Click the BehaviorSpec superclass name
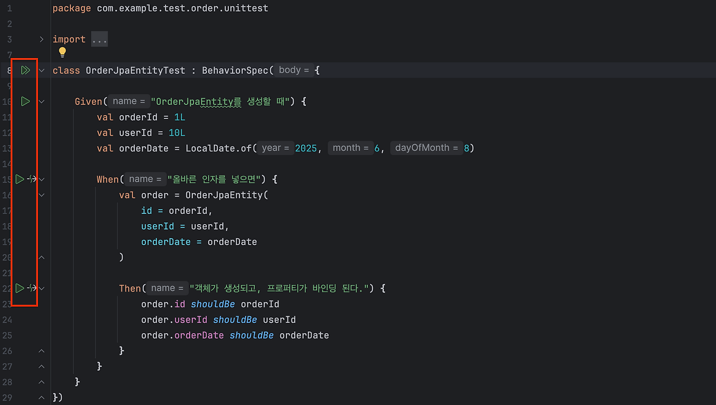 (x=235, y=70)
